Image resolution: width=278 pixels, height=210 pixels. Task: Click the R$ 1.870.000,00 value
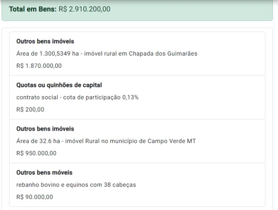point(39,66)
